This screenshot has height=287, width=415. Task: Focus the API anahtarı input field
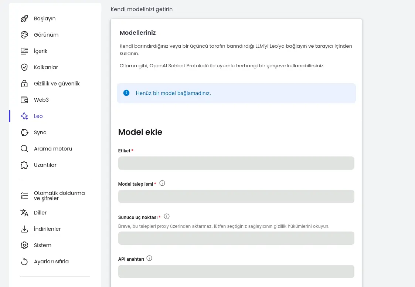pyautogui.click(x=236, y=271)
